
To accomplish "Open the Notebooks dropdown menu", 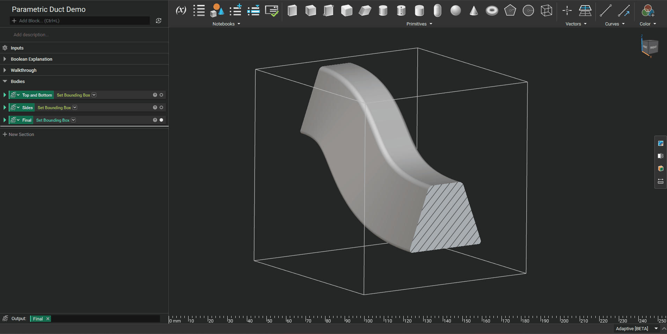I will tap(226, 24).
